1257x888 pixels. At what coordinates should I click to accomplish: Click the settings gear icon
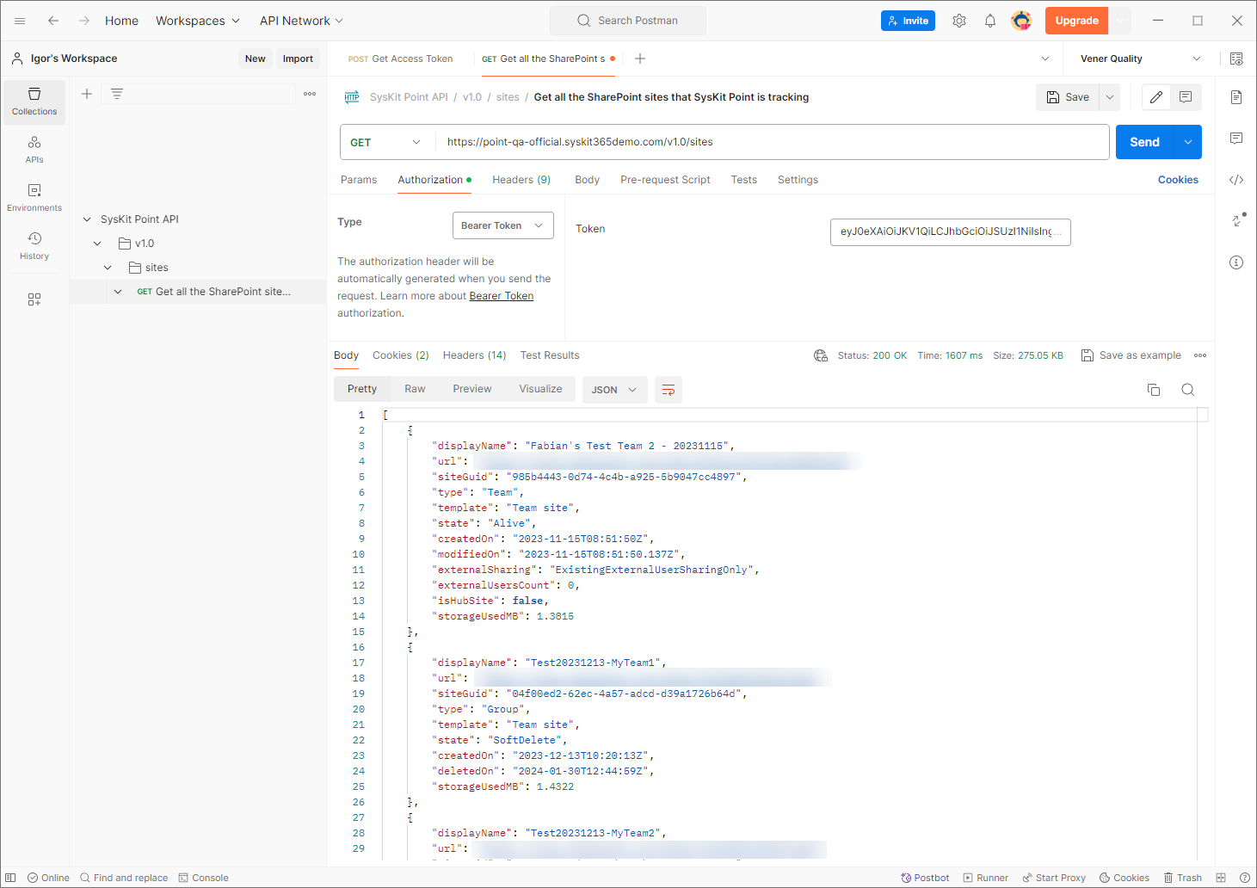(x=959, y=21)
